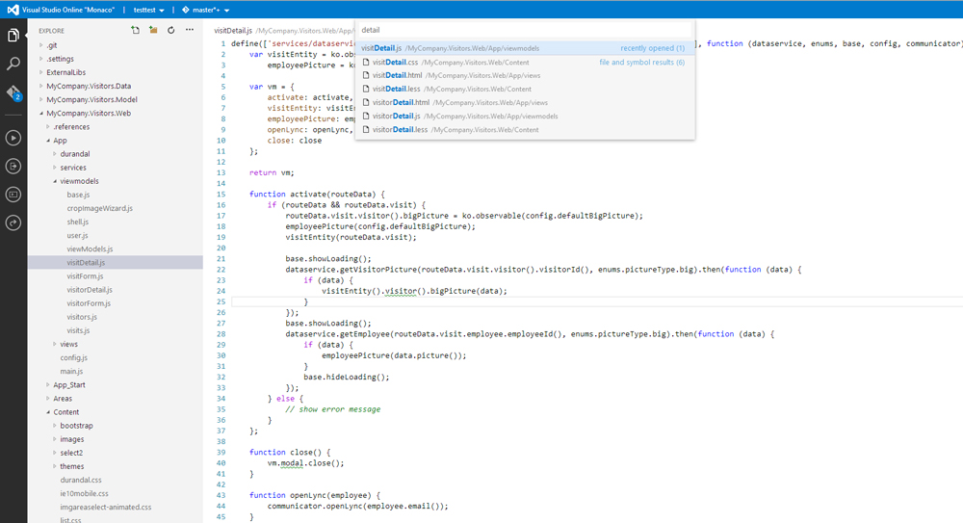This screenshot has height=523, width=963.
Task: Choose visitorDetail.html in search results
Action: click(401, 102)
